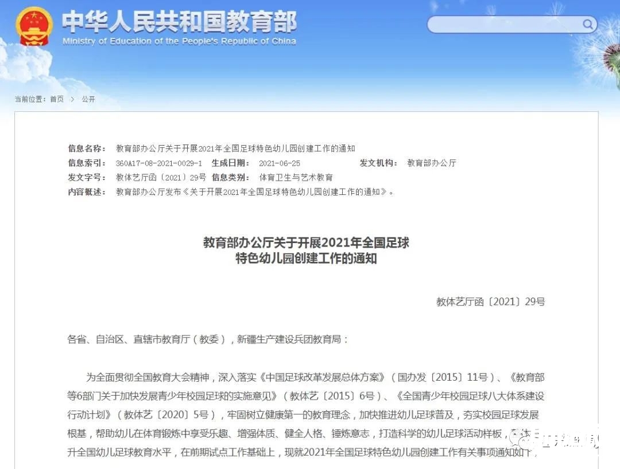Click the 生成日期 label
This screenshot has width=620, height=469.
click(231, 163)
